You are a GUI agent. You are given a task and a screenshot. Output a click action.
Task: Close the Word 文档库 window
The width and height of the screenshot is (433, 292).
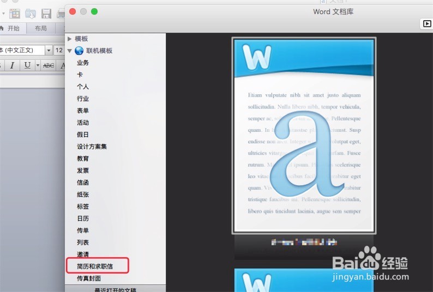point(73,11)
